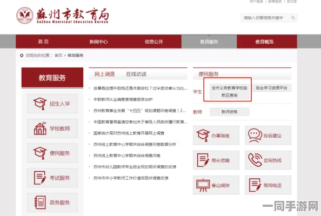Open the 信息公开 navigation tab
This screenshot has height=216, width=321.
tap(153, 42)
